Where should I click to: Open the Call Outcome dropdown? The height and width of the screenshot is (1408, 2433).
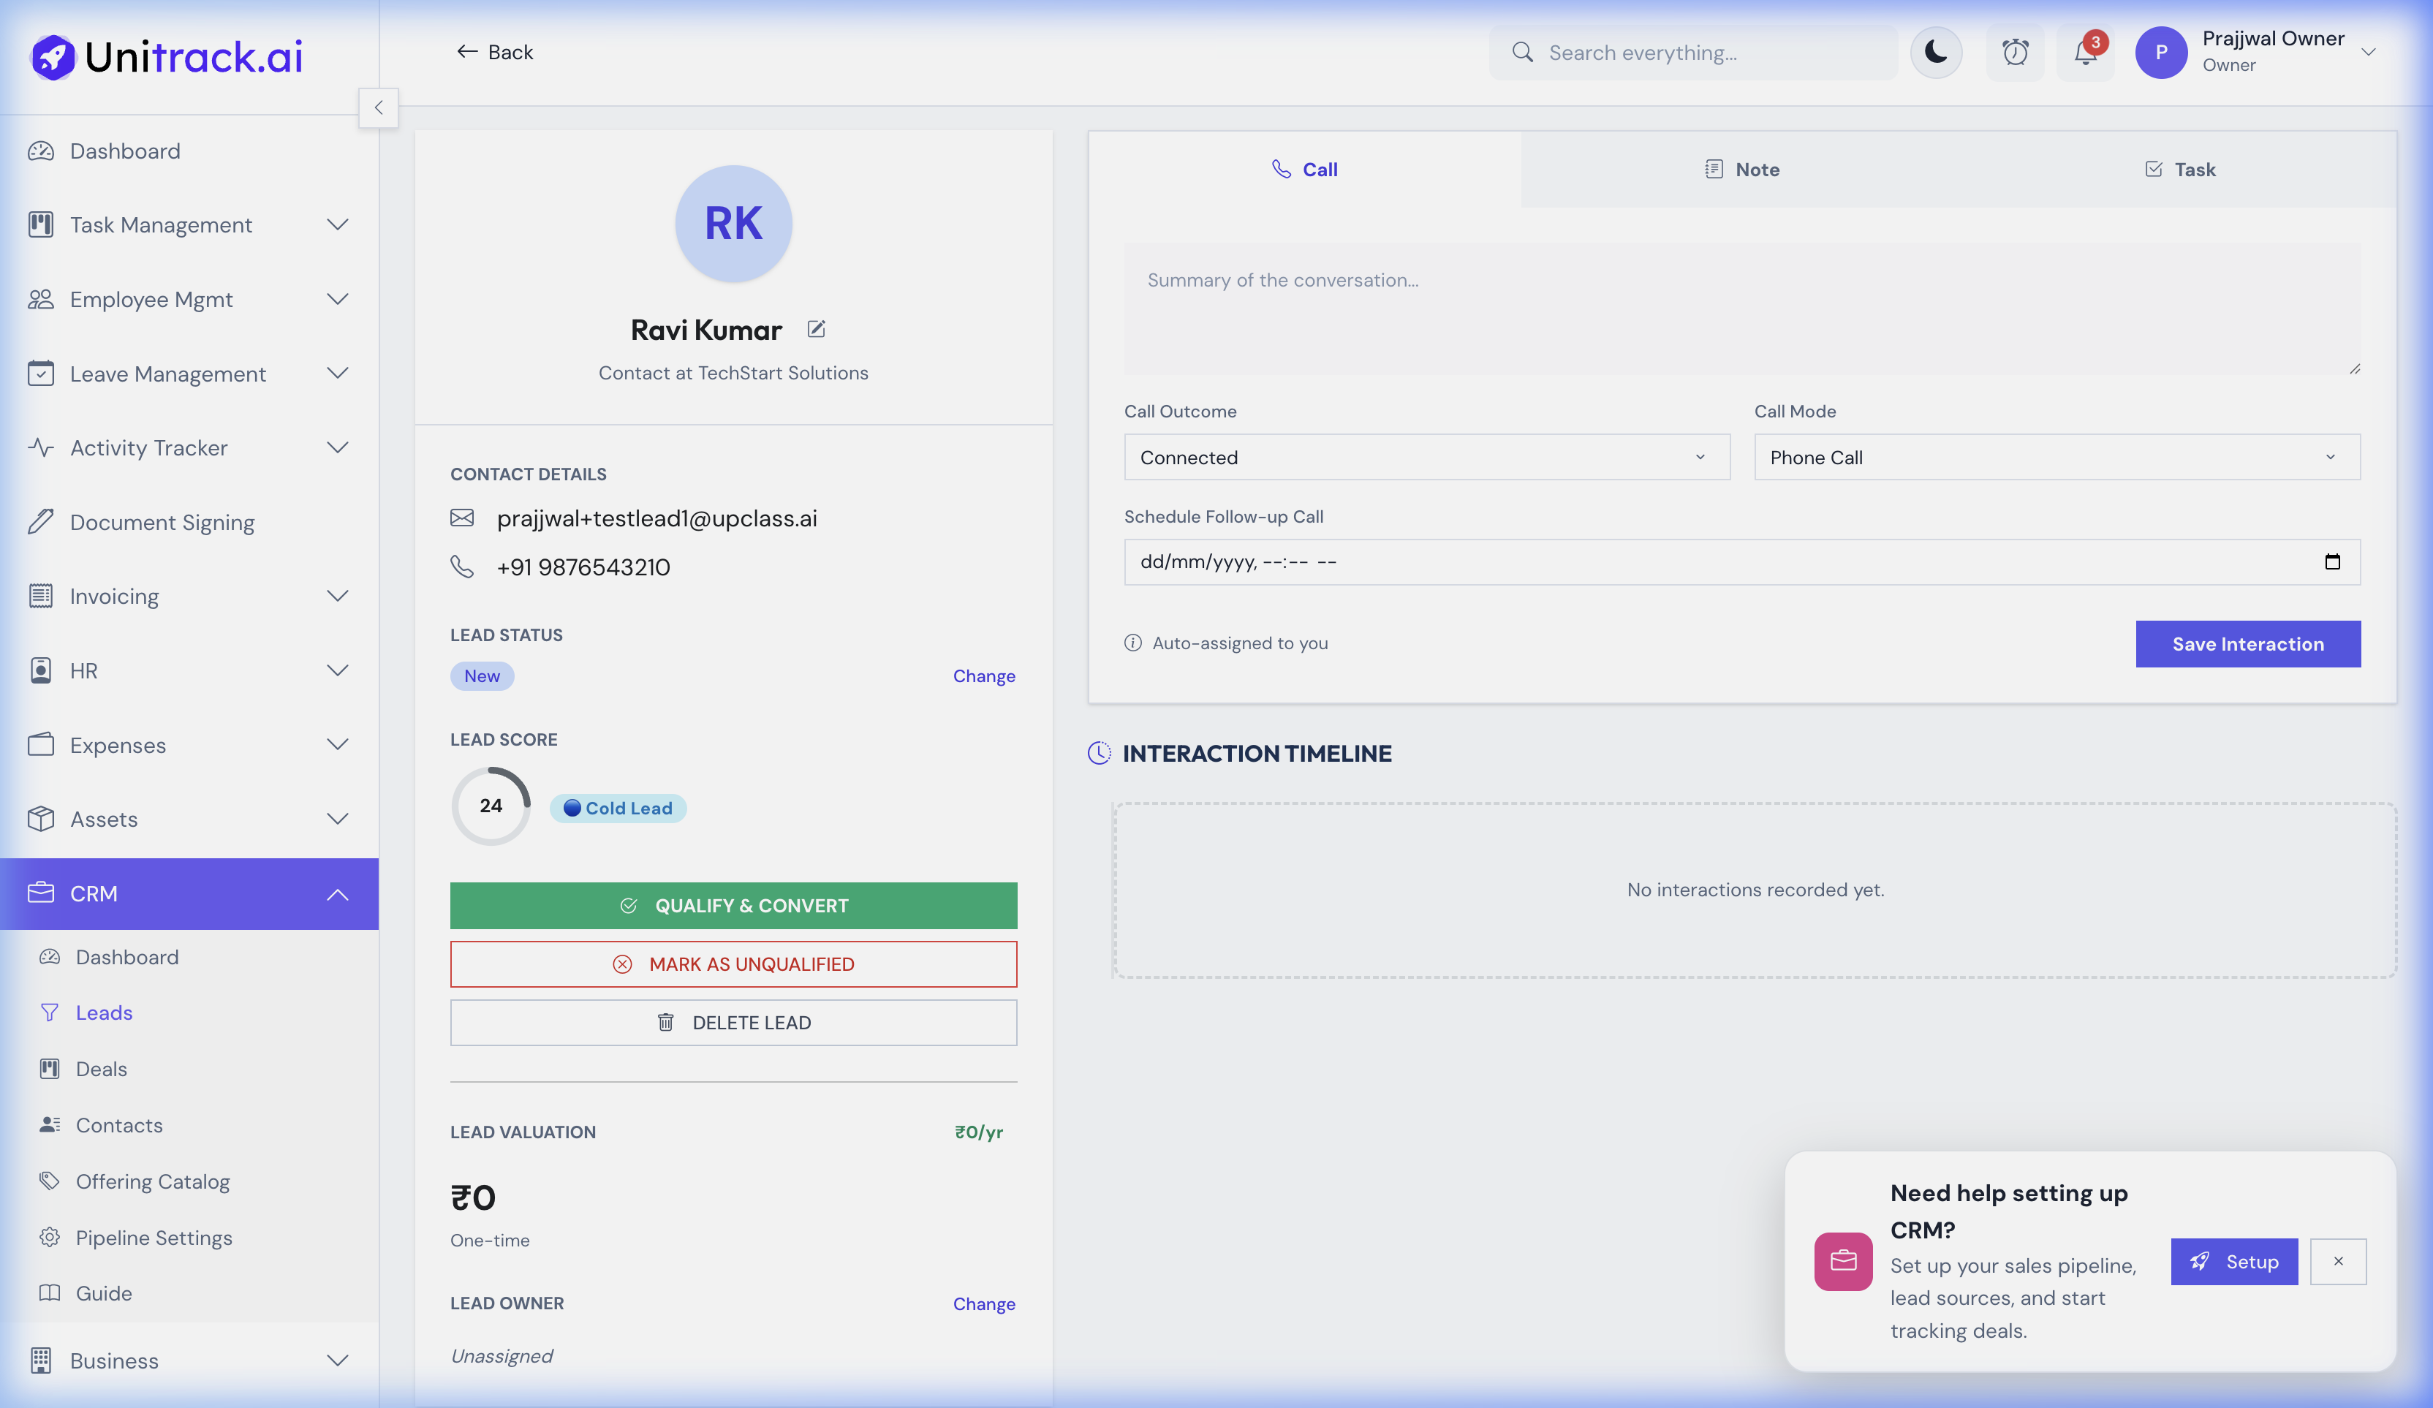coord(1426,458)
